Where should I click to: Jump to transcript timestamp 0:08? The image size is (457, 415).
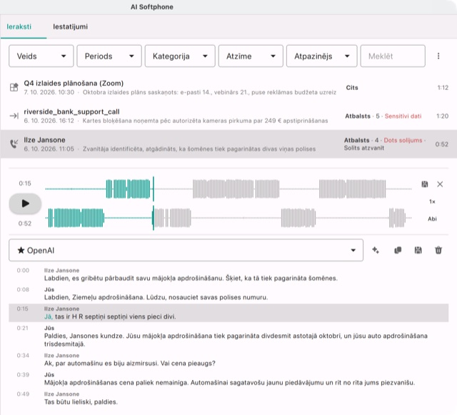[x=23, y=289]
